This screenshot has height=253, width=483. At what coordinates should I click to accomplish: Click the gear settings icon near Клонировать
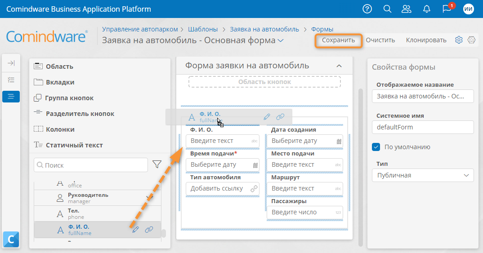tap(459, 40)
